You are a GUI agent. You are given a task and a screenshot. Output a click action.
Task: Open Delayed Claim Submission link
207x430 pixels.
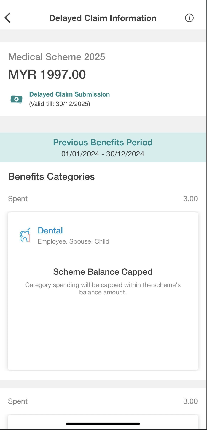(x=69, y=94)
